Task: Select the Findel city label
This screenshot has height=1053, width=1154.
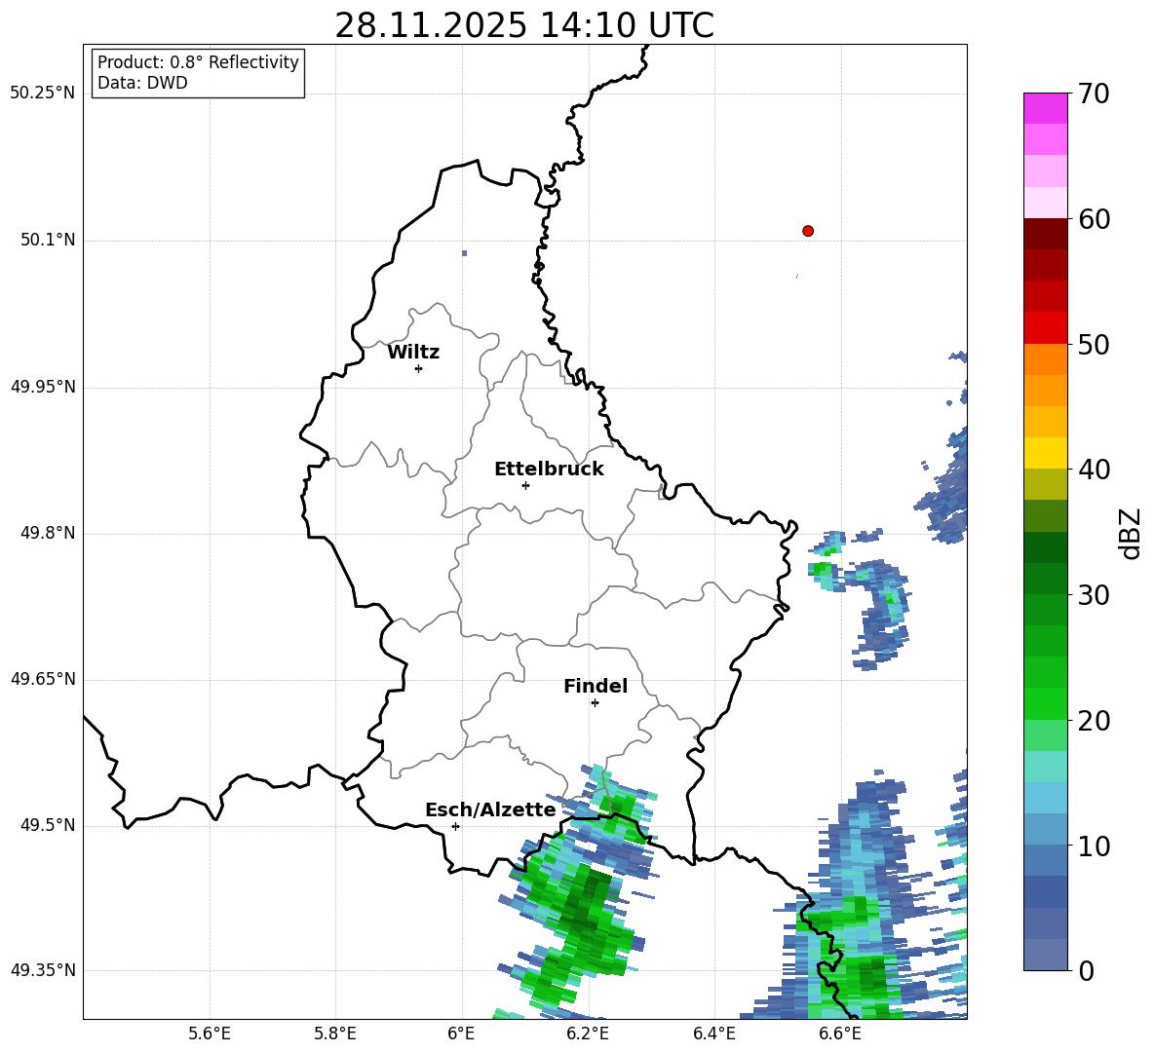Action: click(596, 686)
